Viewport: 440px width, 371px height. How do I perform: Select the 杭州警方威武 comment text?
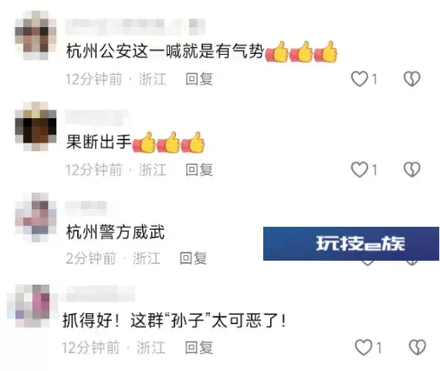(x=115, y=232)
